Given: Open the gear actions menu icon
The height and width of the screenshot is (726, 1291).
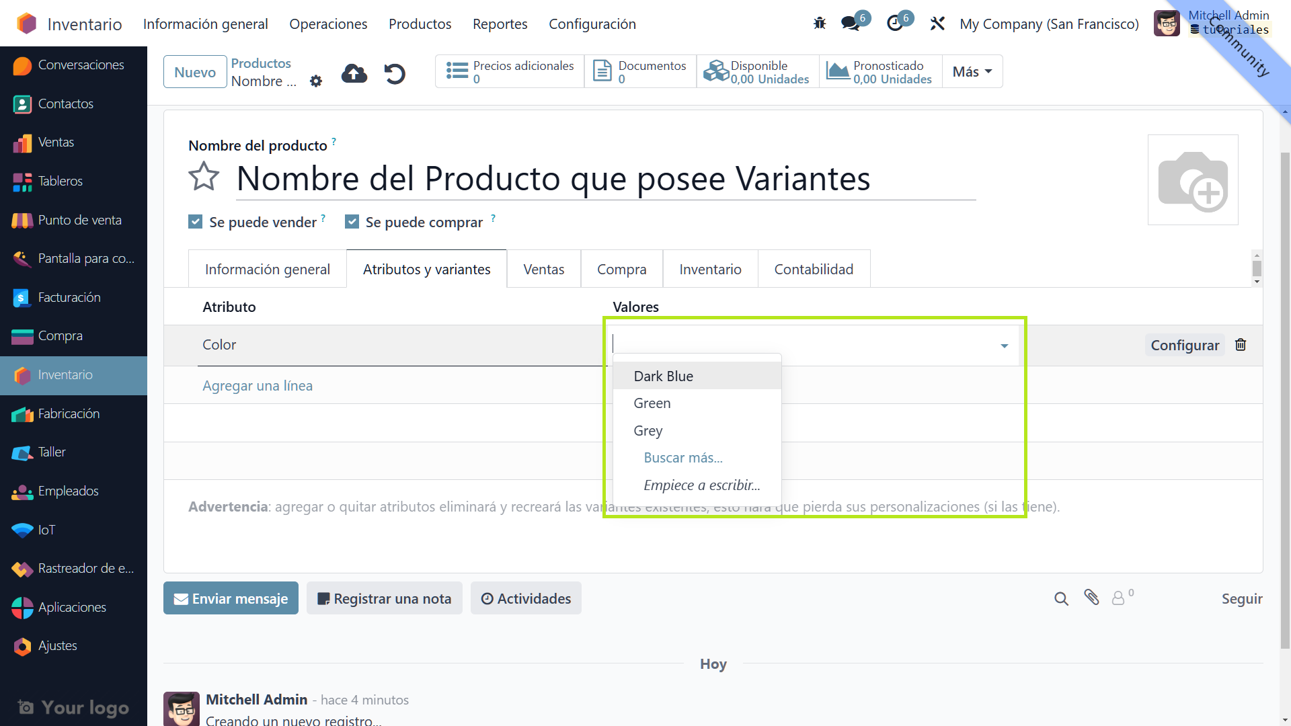Looking at the screenshot, I should point(316,81).
